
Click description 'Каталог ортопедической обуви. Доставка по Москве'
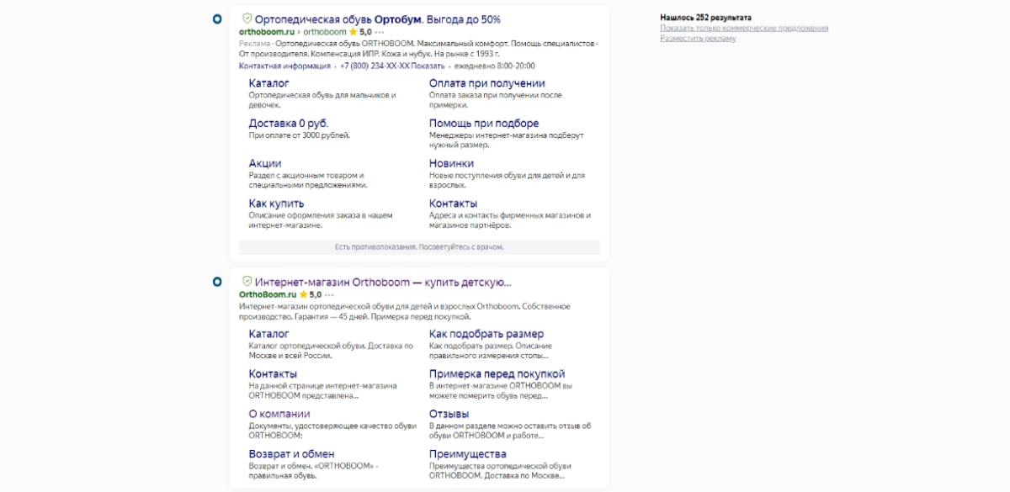(331, 351)
